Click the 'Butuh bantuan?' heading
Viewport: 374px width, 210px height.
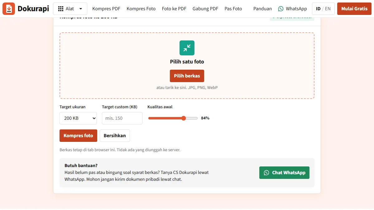coord(81,166)
